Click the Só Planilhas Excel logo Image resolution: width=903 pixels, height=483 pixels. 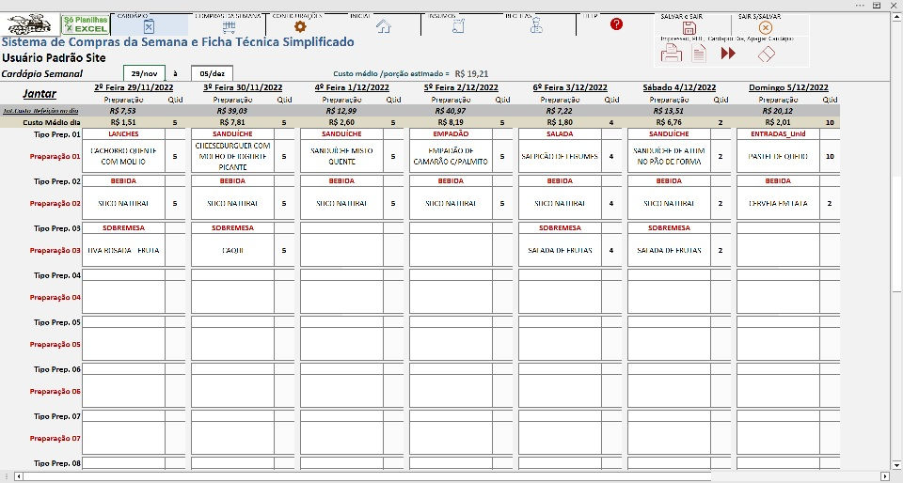coord(86,24)
